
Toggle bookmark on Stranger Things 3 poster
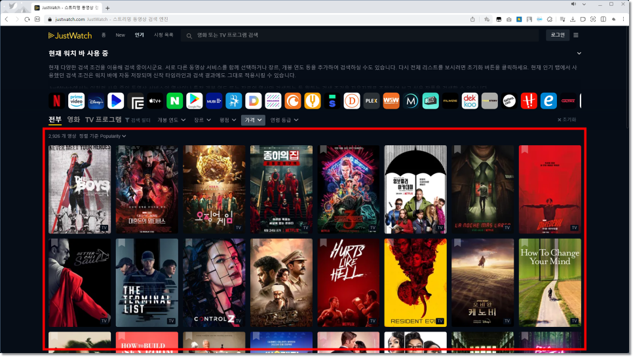(323, 150)
